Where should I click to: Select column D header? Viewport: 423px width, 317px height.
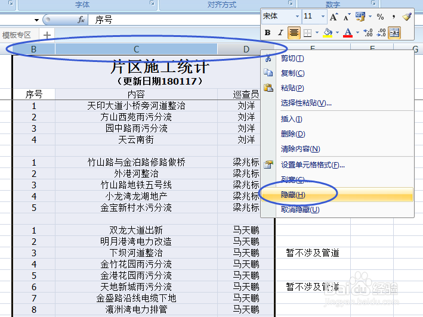point(246,49)
